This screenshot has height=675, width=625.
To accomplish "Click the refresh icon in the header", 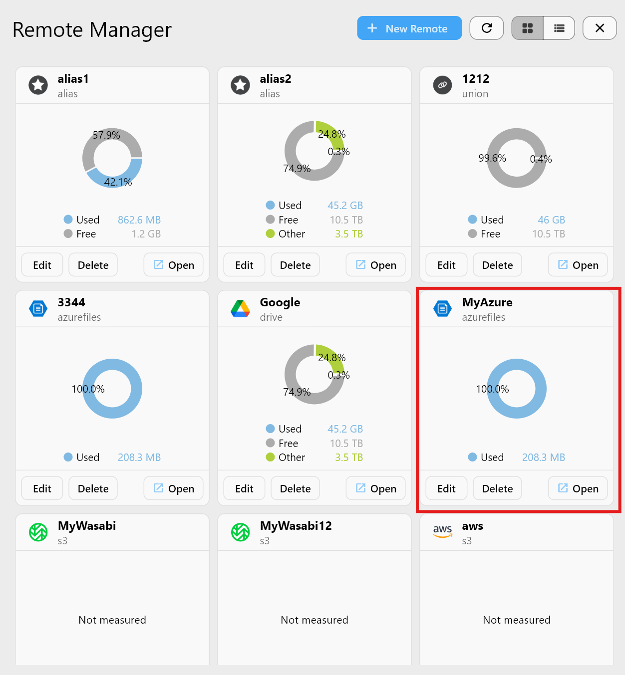I will click(x=486, y=28).
